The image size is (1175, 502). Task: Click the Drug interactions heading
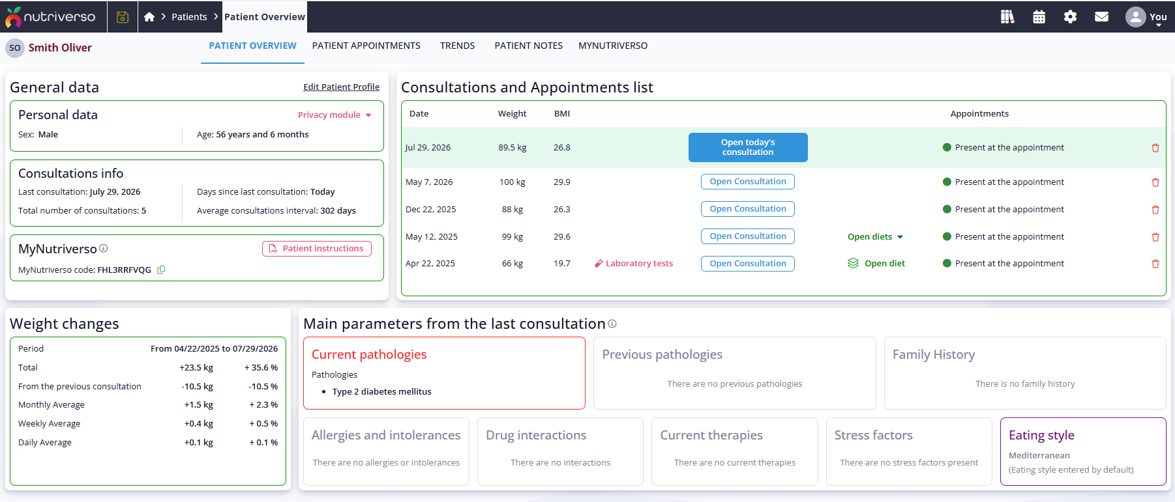point(536,435)
